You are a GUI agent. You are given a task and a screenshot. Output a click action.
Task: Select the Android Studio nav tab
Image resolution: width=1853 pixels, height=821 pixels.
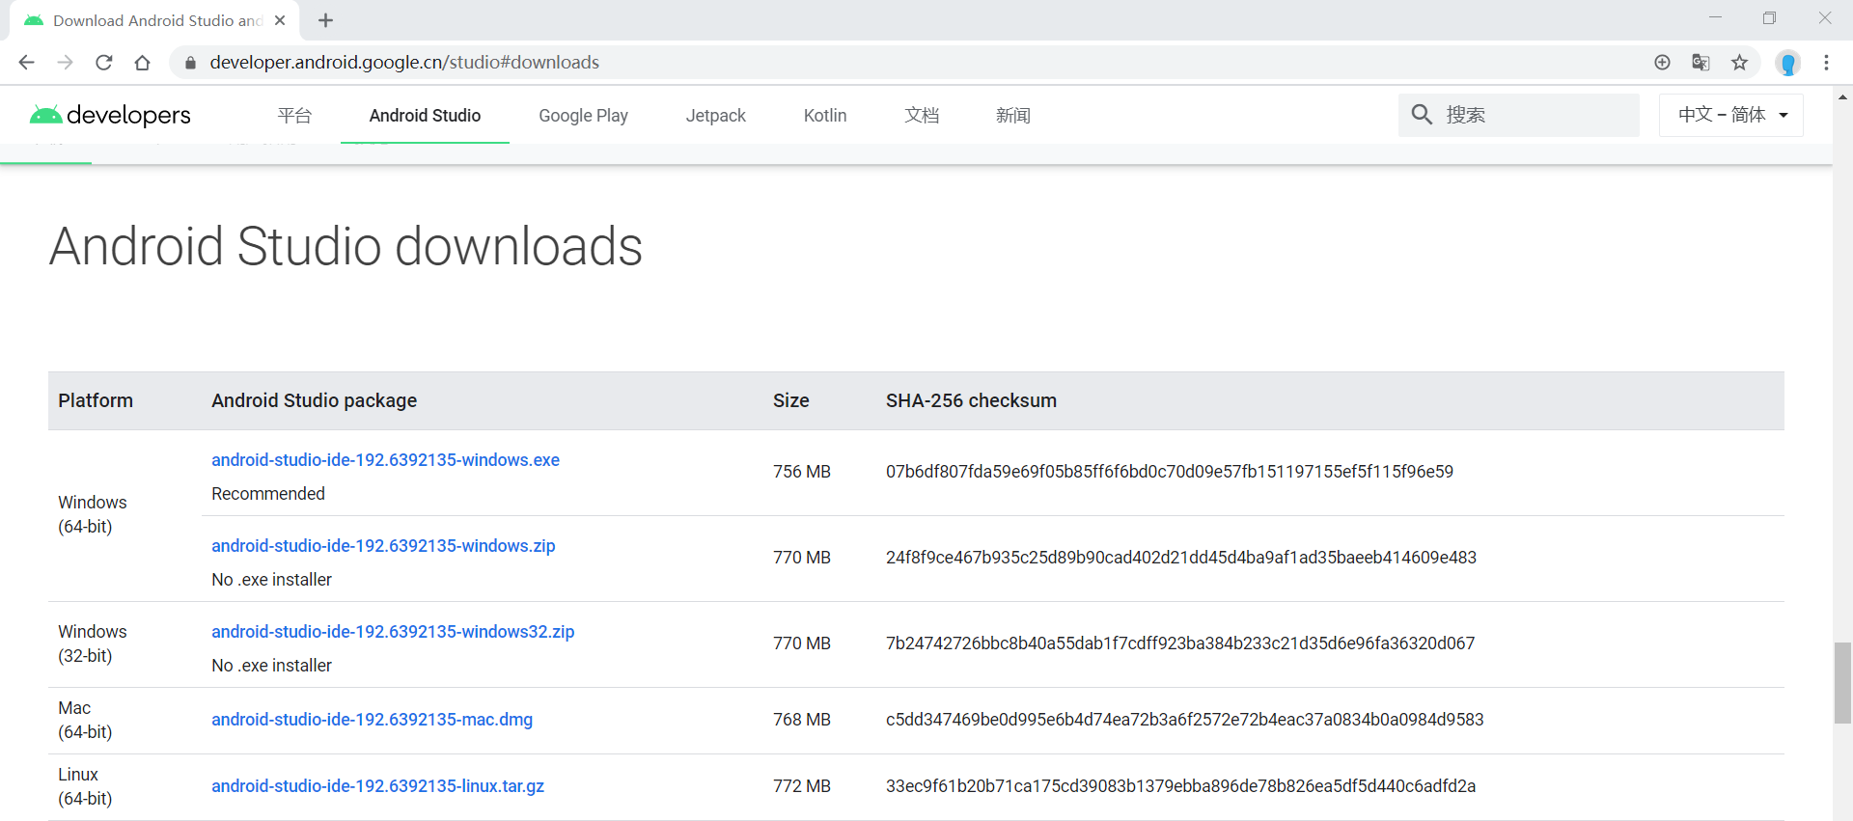pos(425,116)
